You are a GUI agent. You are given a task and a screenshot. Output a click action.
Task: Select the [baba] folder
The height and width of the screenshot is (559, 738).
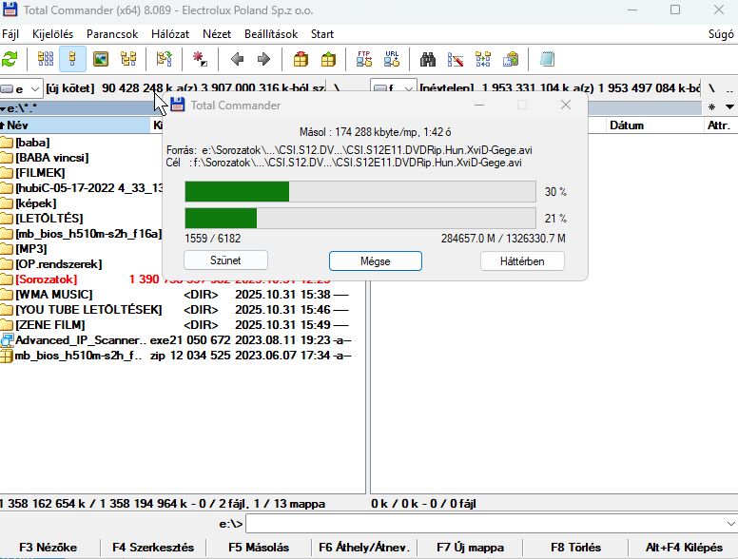[32, 142]
